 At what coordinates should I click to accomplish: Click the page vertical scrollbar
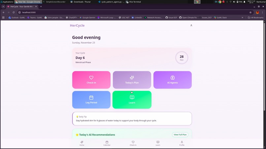coord(264,66)
